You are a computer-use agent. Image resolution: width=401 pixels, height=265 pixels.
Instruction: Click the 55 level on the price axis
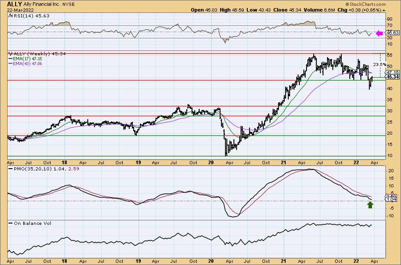tap(389, 55)
